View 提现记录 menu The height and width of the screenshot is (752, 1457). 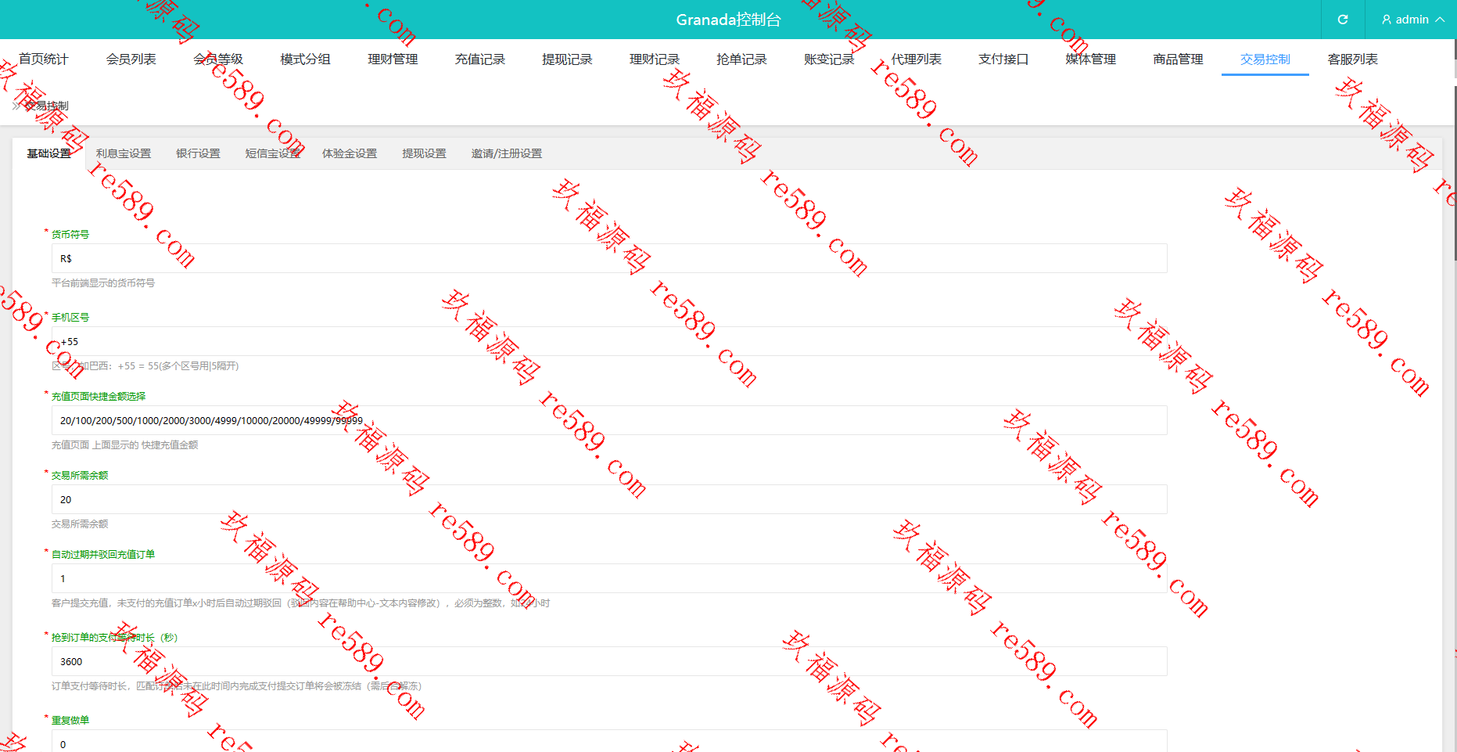(x=567, y=59)
